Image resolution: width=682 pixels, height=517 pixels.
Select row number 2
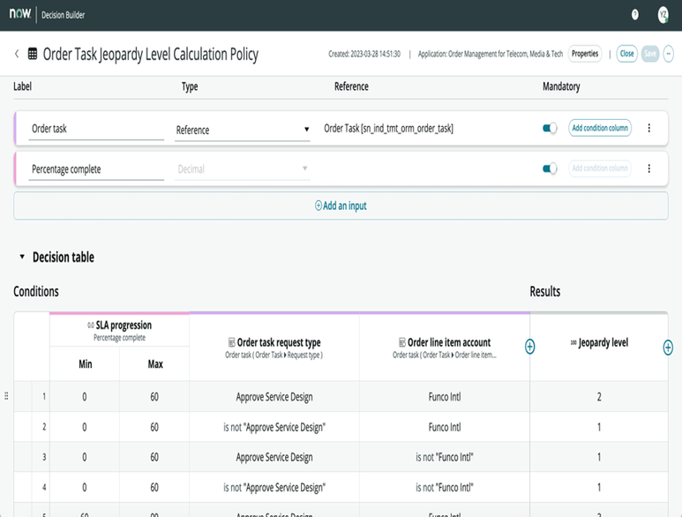point(44,427)
